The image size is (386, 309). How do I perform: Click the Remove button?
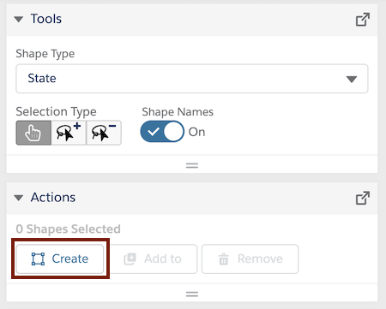[250, 258]
